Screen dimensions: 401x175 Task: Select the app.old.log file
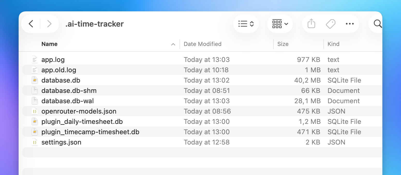pyautogui.click(x=59, y=70)
